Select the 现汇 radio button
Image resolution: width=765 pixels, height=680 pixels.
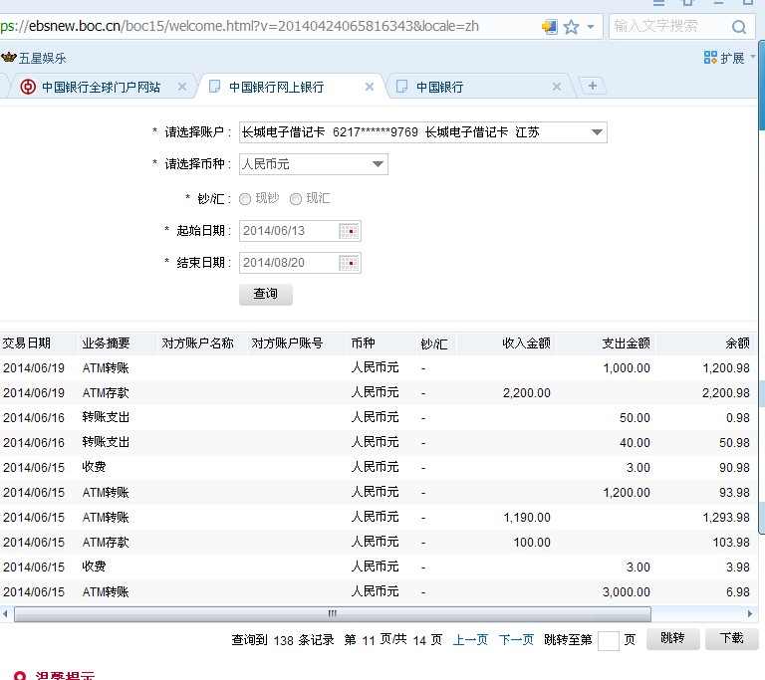click(295, 199)
